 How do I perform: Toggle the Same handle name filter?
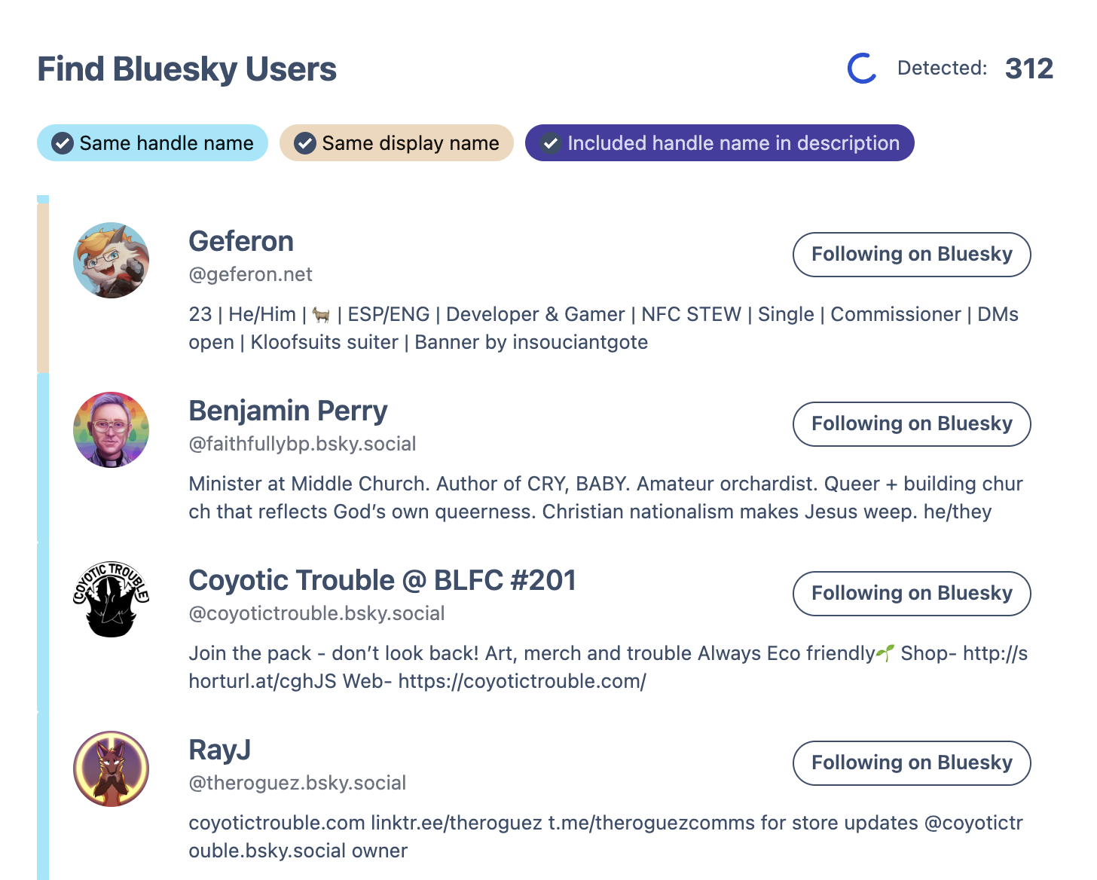pos(152,143)
